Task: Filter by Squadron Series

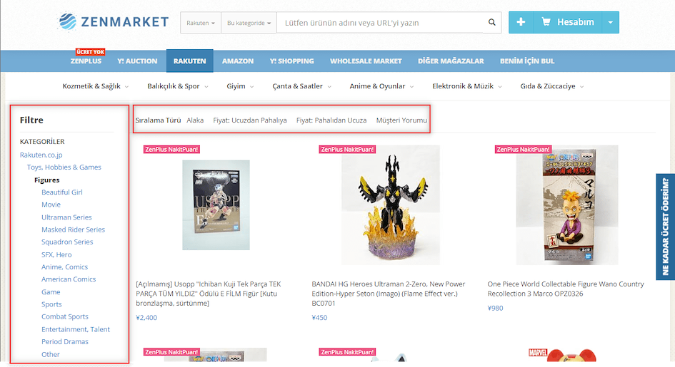Action: click(67, 242)
